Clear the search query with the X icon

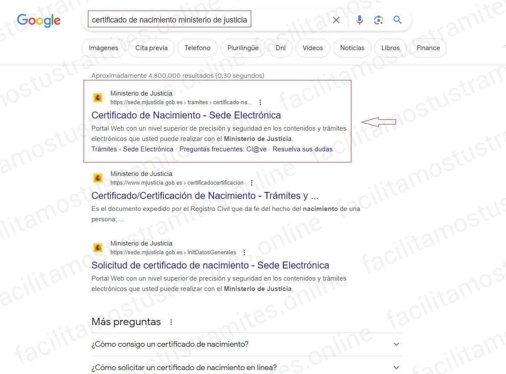(336, 19)
